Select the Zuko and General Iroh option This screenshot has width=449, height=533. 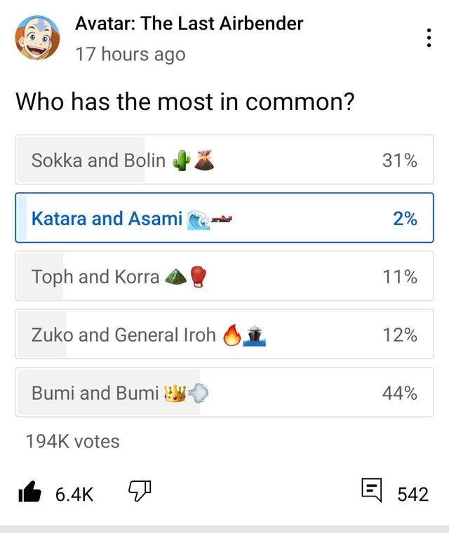click(x=224, y=334)
